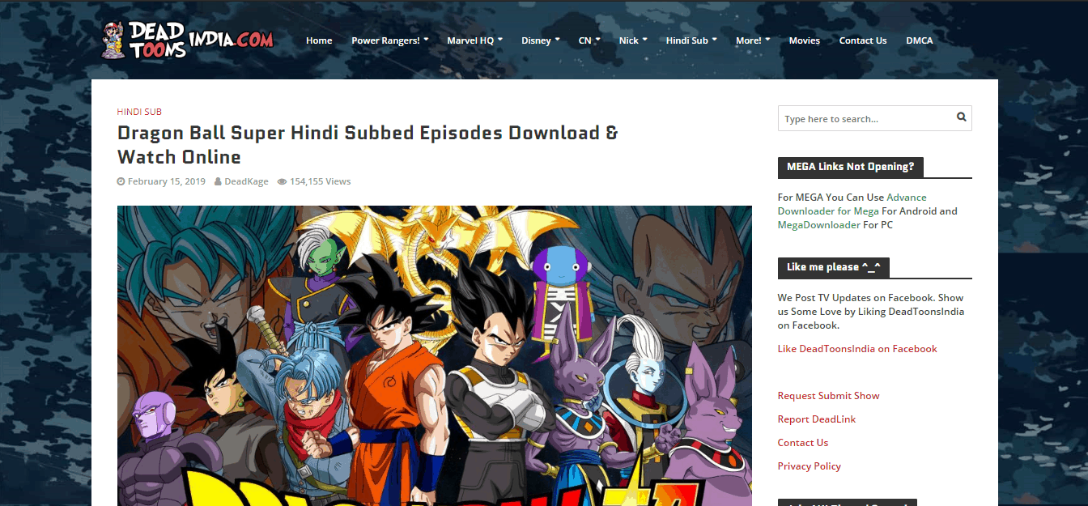
Task: Click the 154,155 Views text
Action: click(x=321, y=181)
